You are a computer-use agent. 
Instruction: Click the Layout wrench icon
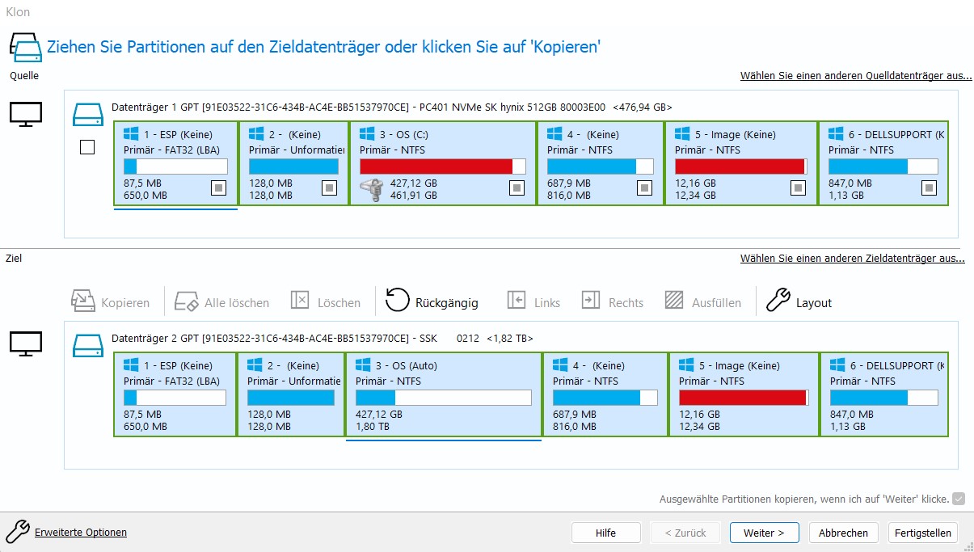click(777, 301)
